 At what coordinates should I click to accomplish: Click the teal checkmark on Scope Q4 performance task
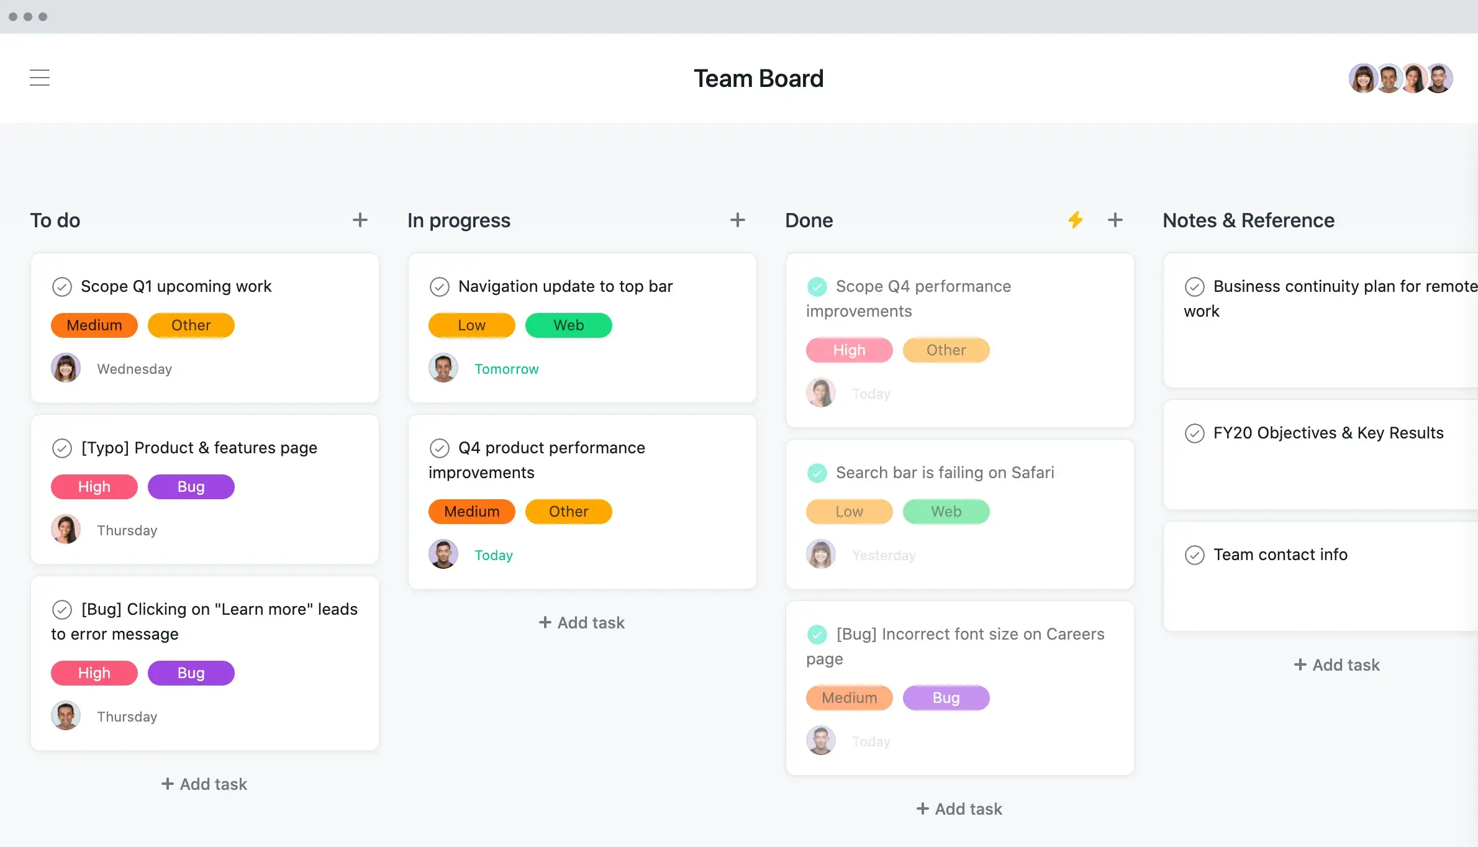pos(817,286)
